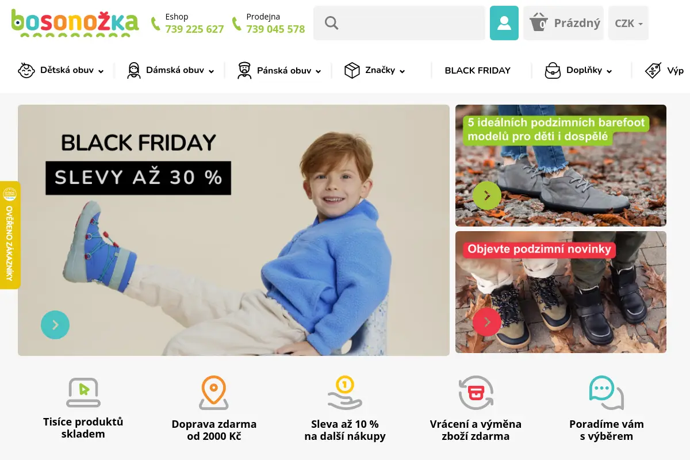Click the Ověřeno zákazníky side badge
The image size is (690, 460).
(10, 235)
